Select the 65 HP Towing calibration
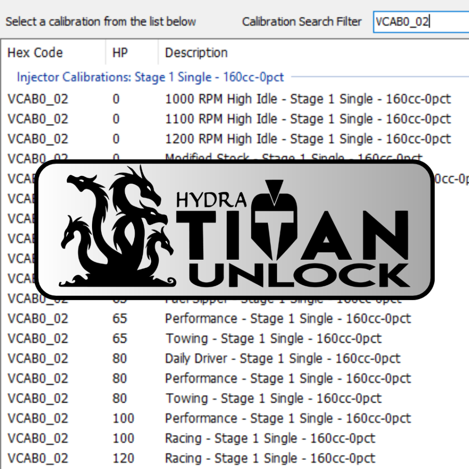The height and width of the screenshot is (469, 469). pos(273,338)
